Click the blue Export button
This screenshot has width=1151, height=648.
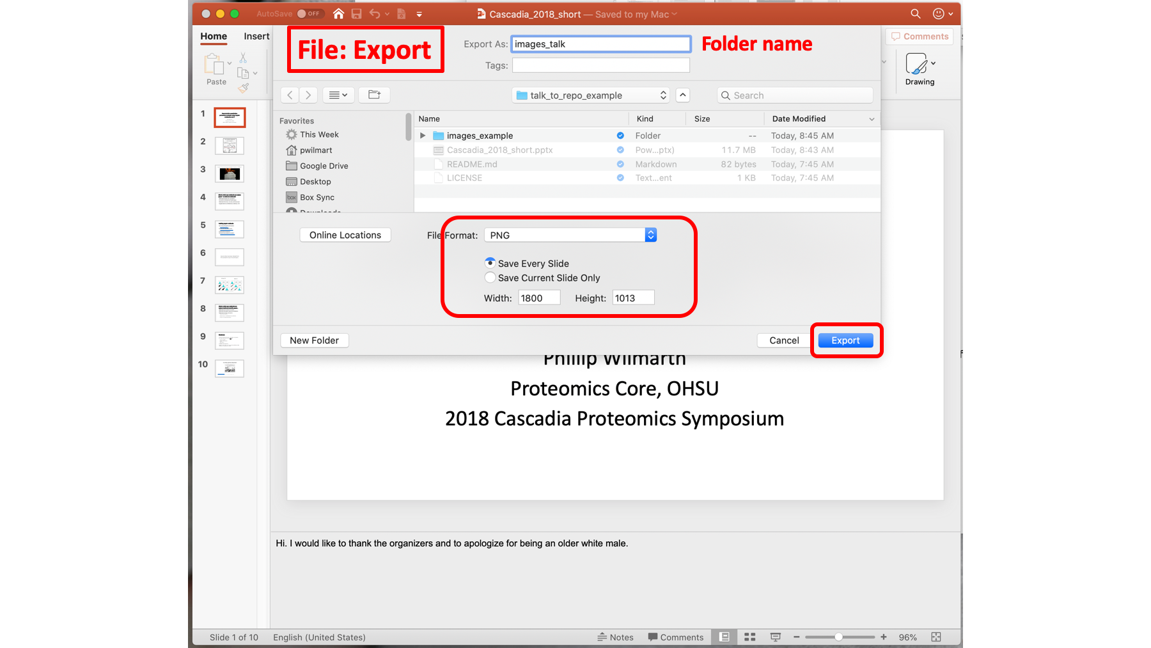pyautogui.click(x=845, y=340)
